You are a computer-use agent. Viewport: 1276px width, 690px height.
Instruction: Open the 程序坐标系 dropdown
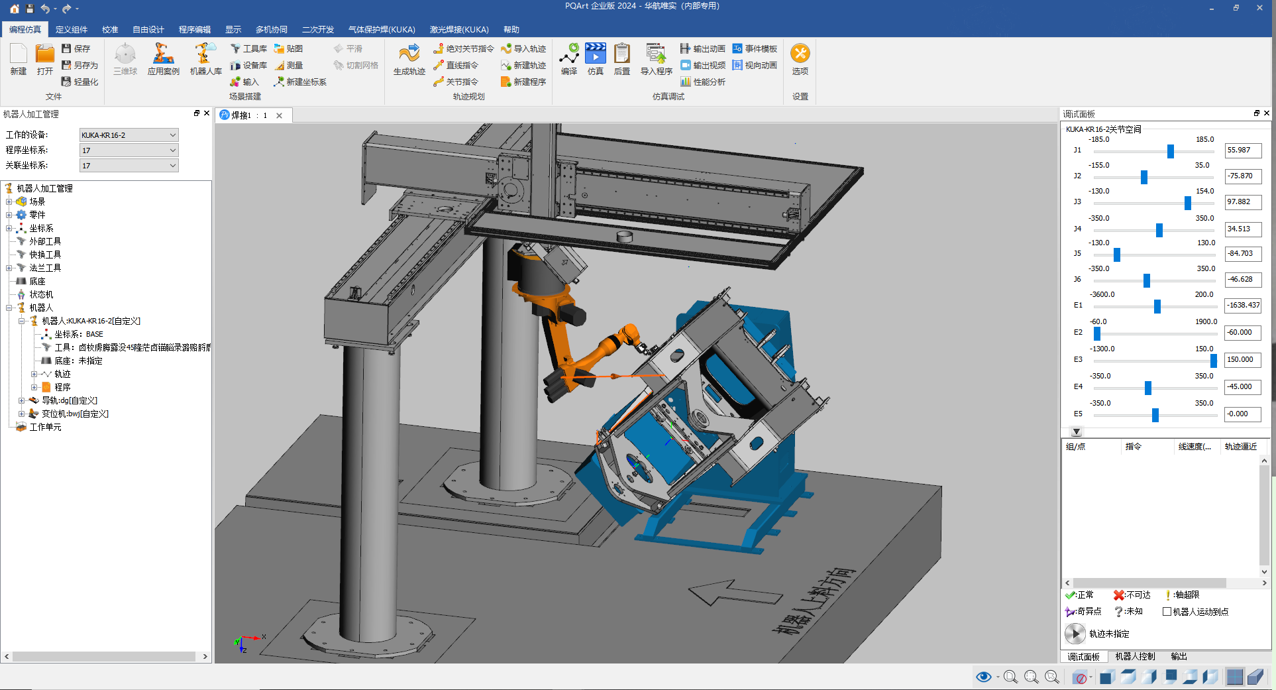tap(129, 150)
